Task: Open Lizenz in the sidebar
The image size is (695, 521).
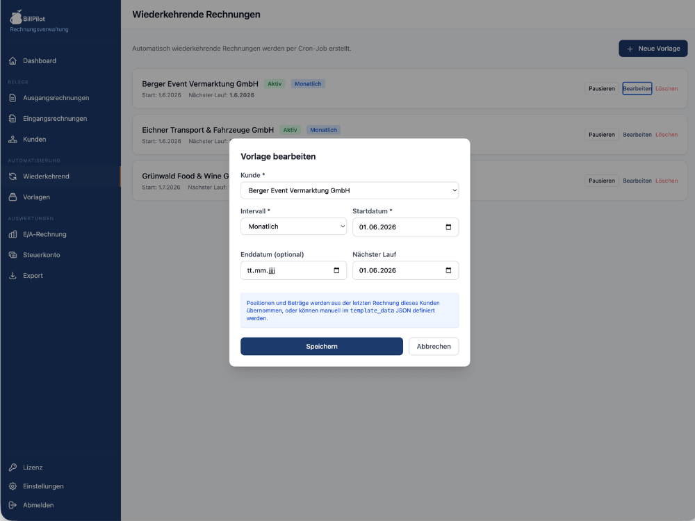Action: [x=60, y=468]
